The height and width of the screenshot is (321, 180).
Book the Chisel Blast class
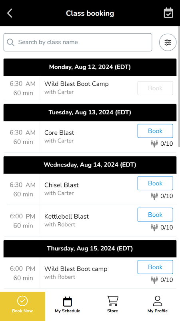(155, 183)
